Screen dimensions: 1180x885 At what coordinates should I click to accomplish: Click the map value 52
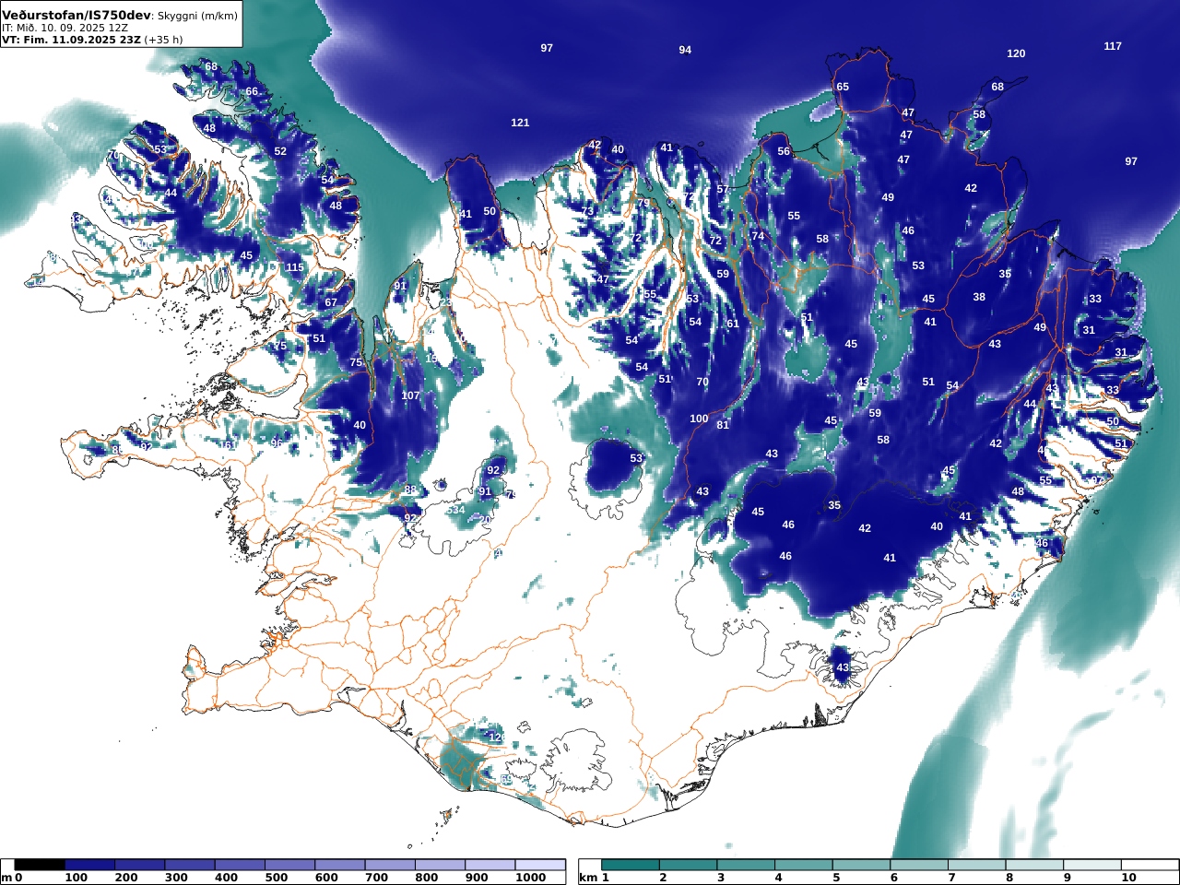(280, 151)
